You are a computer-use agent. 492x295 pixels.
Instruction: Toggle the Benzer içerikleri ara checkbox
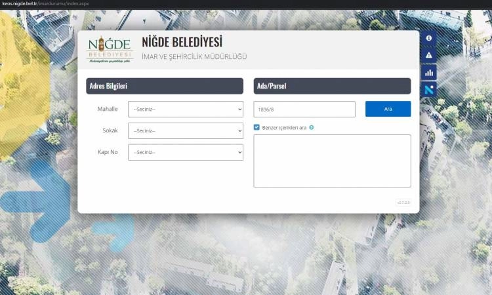coord(257,128)
